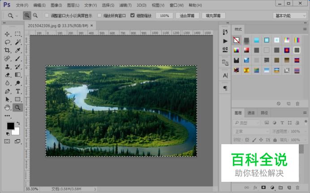Click the 适合屏幕 fit screen button
310x193 pixels.
187,16
